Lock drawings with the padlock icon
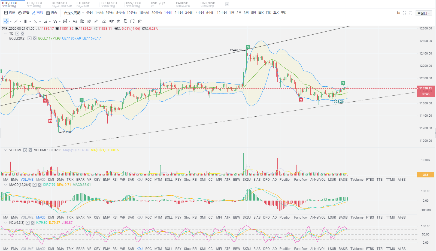436x251 pixels. pyautogui.click(x=119, y=21)
